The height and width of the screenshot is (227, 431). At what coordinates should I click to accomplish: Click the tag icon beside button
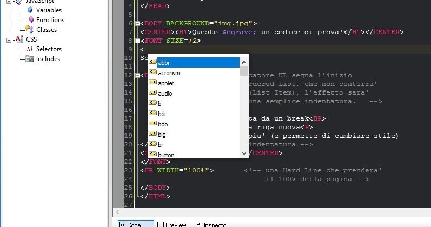point(153,154)
